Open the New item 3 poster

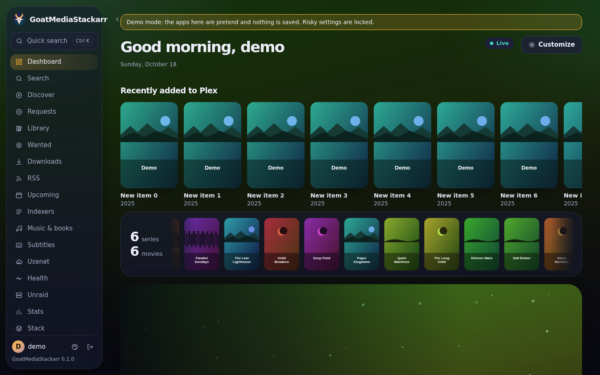coord(339,145)
